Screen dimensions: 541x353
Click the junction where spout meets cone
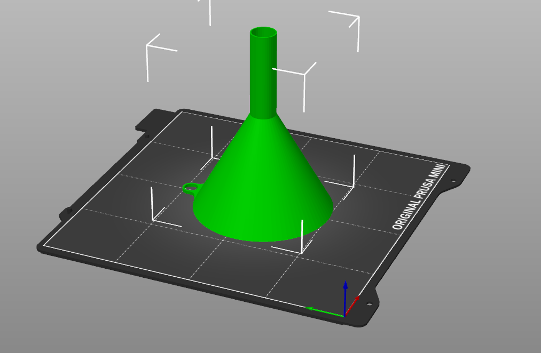pos(263,115)
